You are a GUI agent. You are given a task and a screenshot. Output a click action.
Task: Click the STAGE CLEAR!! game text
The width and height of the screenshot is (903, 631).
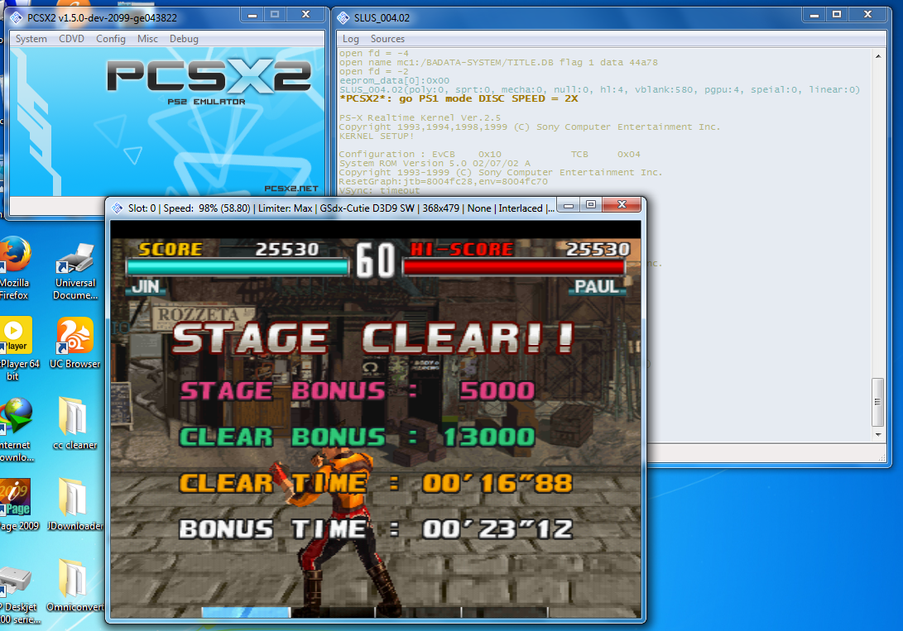(373, 337)
